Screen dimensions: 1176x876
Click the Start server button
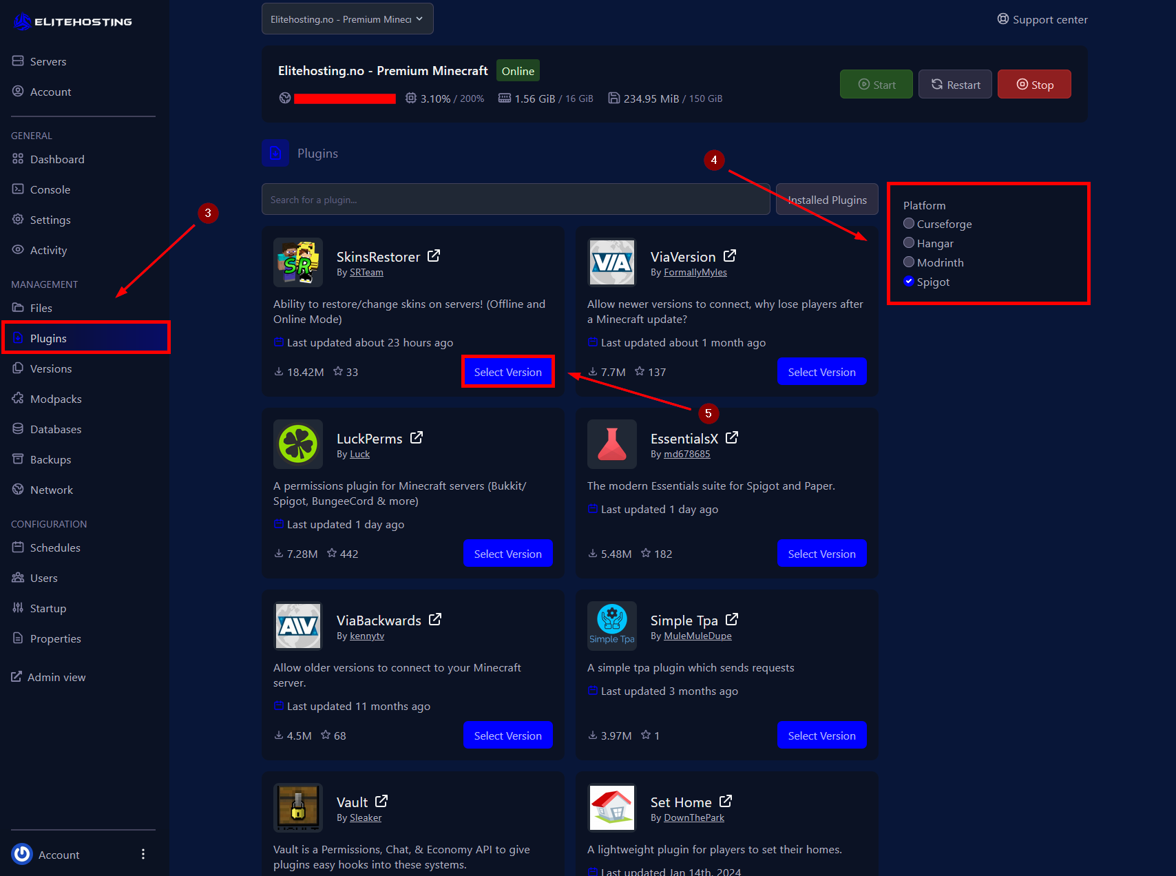pyautogui.click(x=876, y=84)
